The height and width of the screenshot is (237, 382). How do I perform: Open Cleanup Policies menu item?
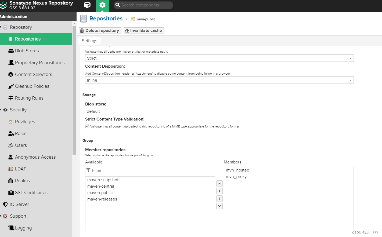(x=36, y=86)
